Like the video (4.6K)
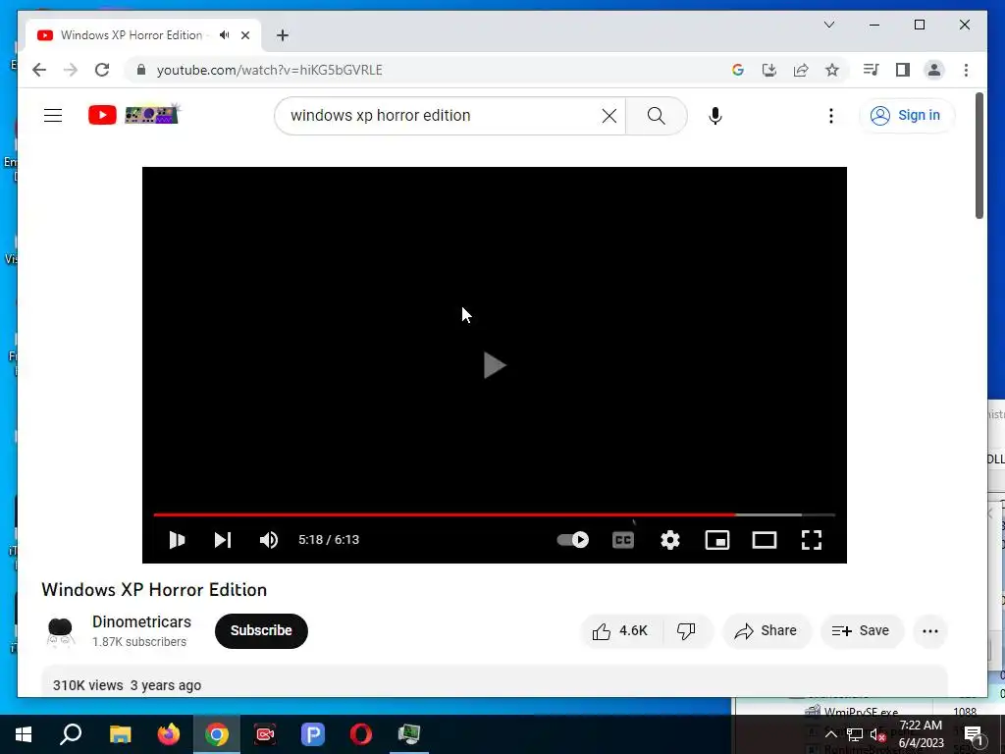Screen dimensions: 1005x754 pyautogui.click(x=620, y=631)
